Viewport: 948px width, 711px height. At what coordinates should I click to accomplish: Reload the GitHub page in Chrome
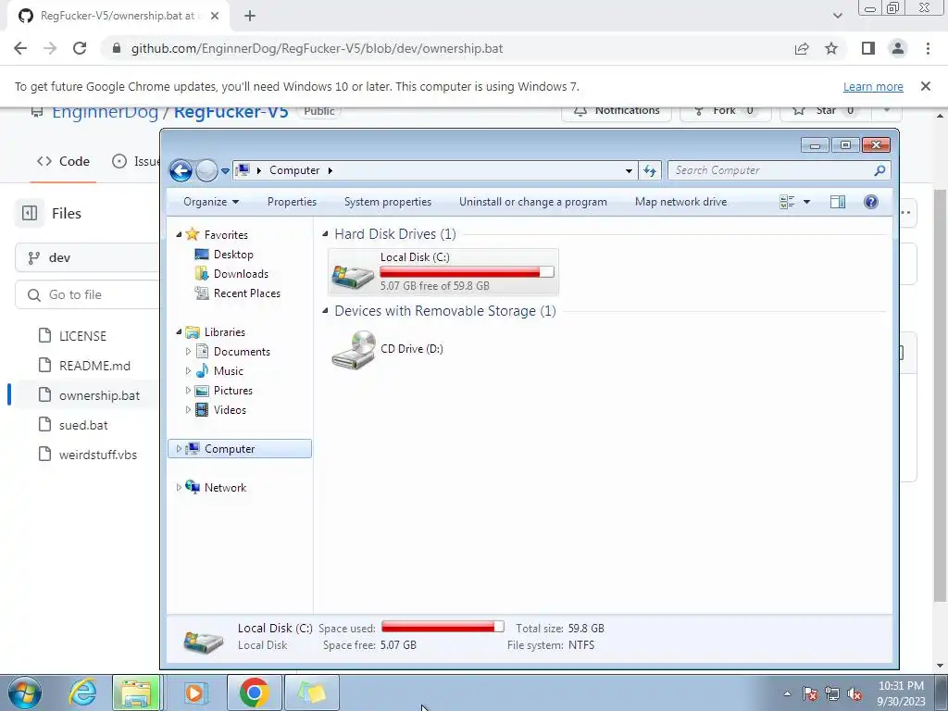point(80,48)
